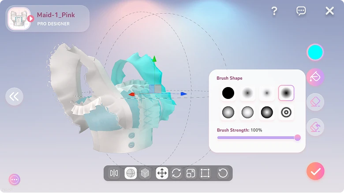Choose the concentric ring brush shape

coord(286,113)
